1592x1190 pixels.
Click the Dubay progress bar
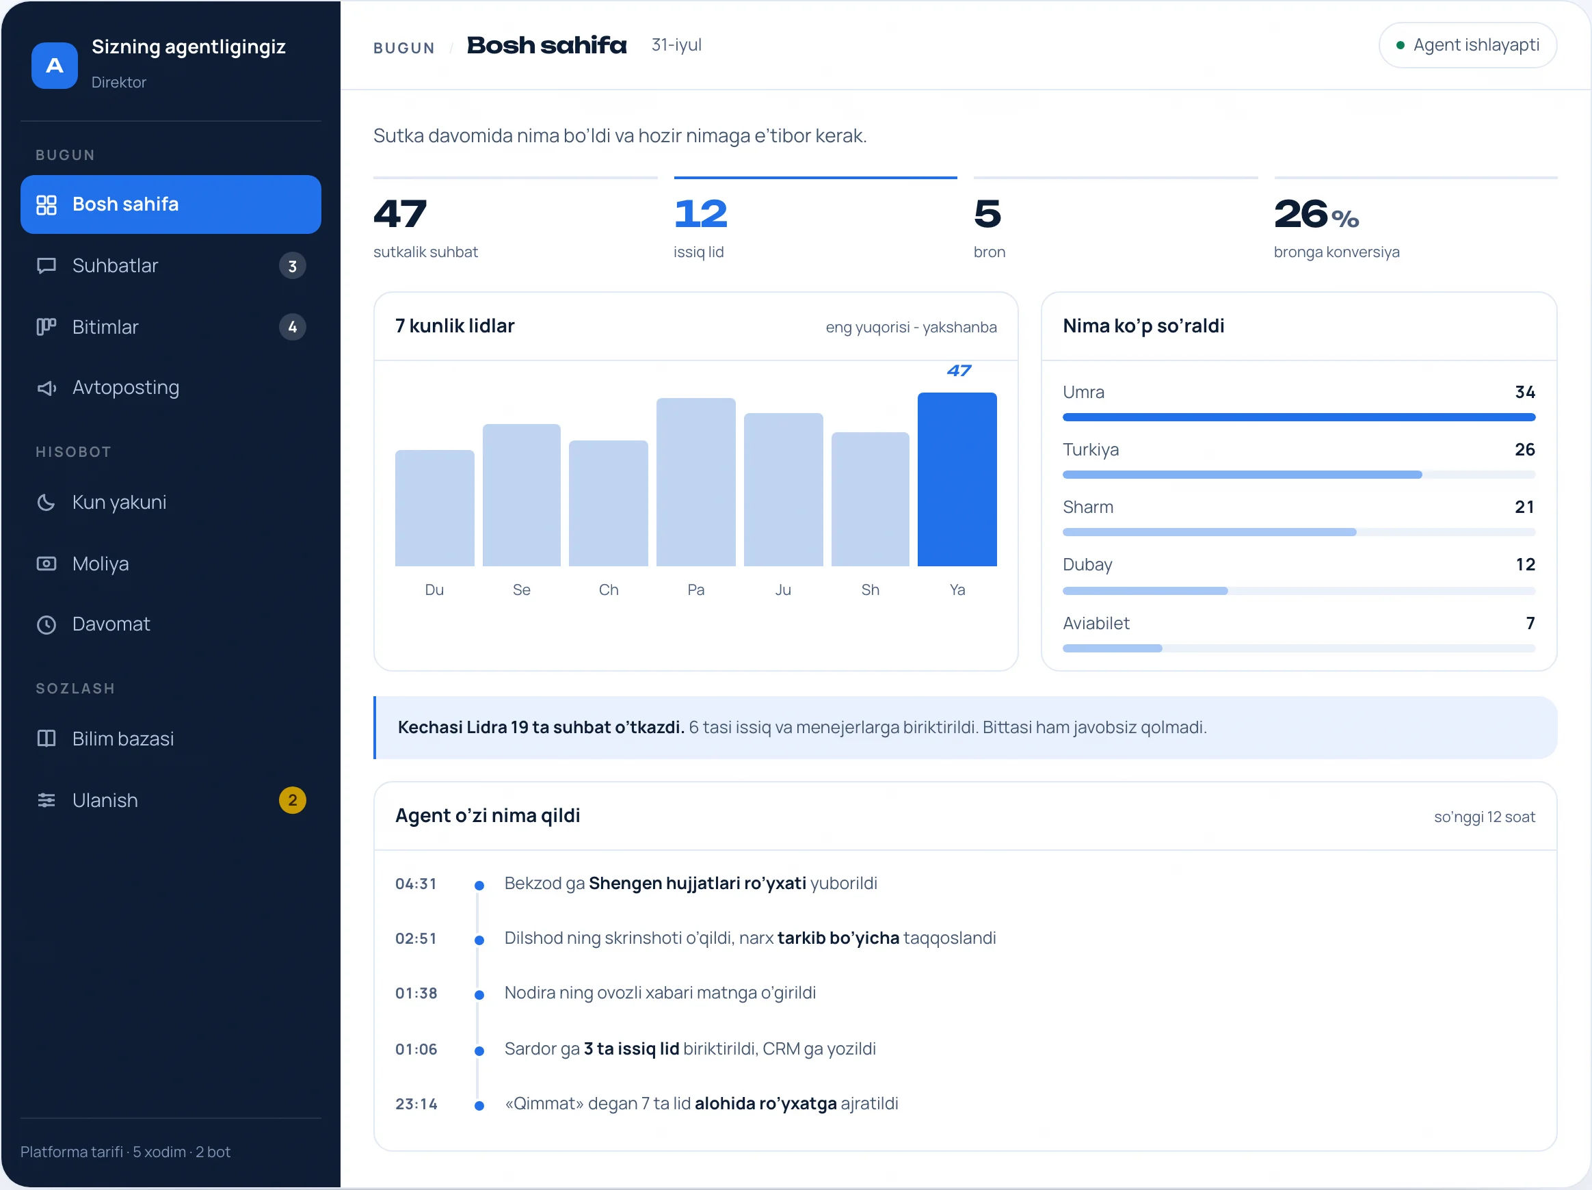tap(1299, 591)
